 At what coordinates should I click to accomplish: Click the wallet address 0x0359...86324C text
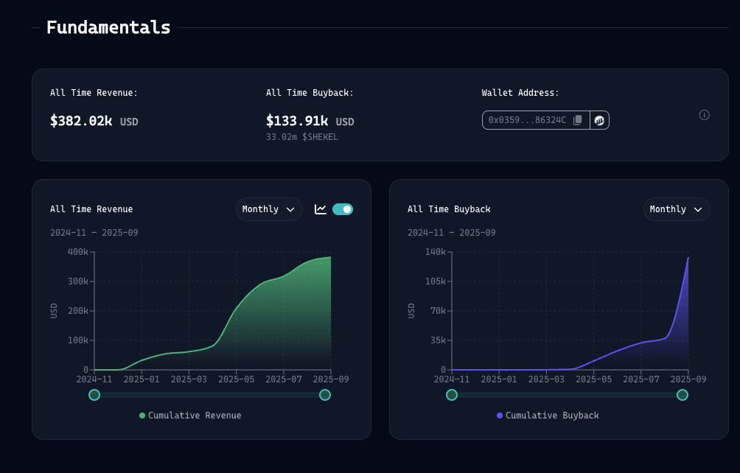pos(527,120)
